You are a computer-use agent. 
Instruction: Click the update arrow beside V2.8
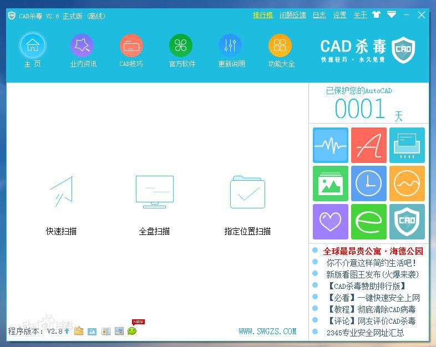point(67,331)
